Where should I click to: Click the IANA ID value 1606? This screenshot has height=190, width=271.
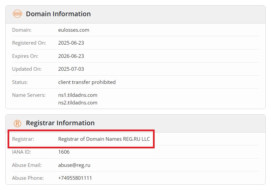pyautogui.click(x=64, y=152)
